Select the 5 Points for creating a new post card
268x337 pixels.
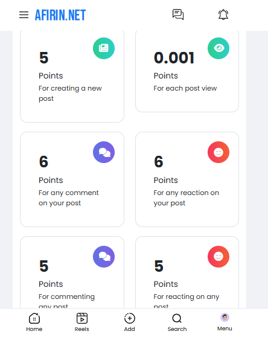pos(72,76)
